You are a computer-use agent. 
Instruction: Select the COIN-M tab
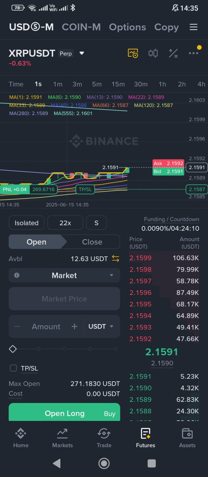pyautogui.click(x=81, y=27)
